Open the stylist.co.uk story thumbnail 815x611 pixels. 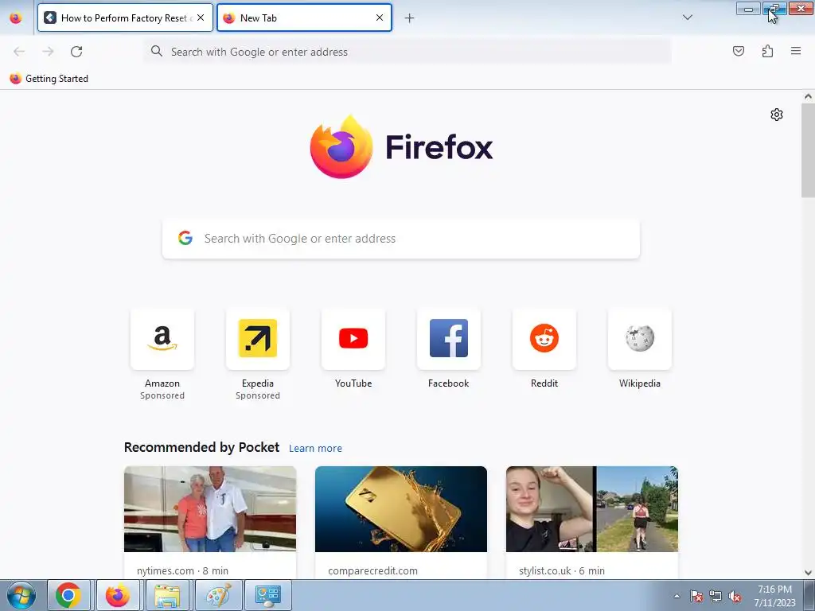(x=592, y=509)
